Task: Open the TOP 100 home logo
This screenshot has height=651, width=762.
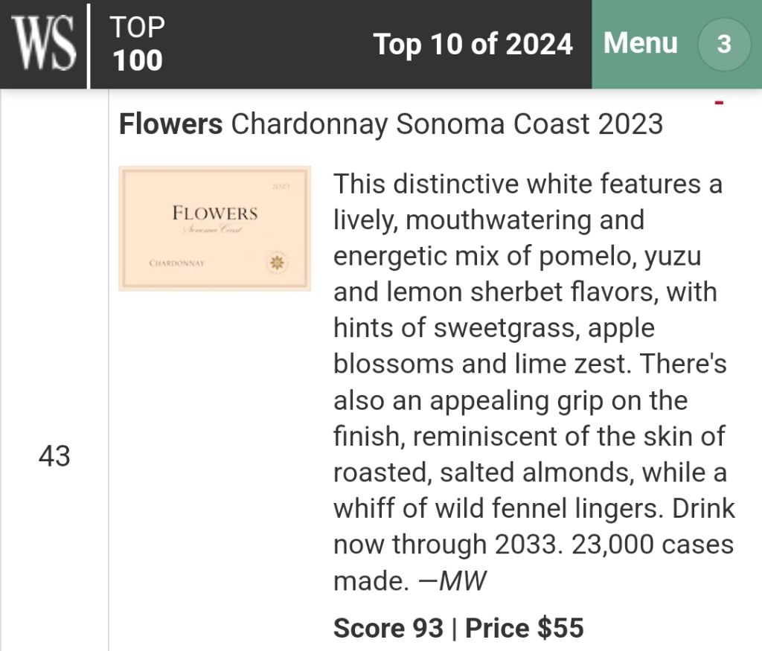Action: (138, 44)
